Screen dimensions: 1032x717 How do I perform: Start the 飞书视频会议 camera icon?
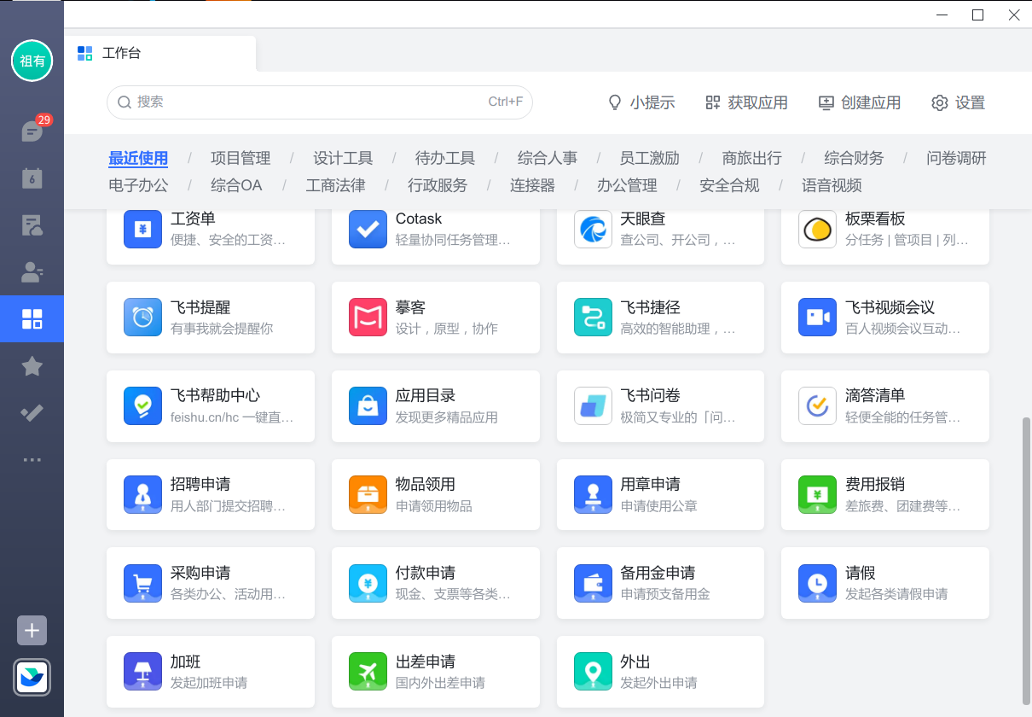pyautogui.click(x=817, y=318)
